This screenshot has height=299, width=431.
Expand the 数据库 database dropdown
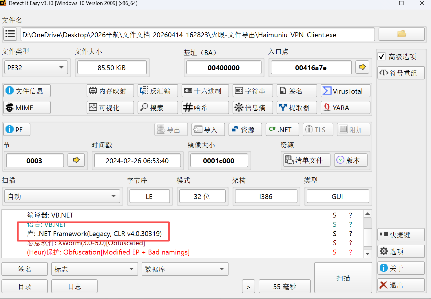pyautogui.click(x=185, y=269)
